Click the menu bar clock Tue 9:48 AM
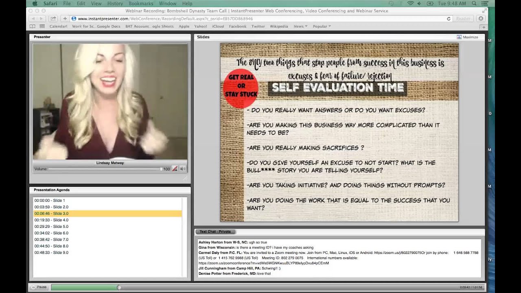Image resolution: width=521 pixels, height=293 pixels. [451, 4]
